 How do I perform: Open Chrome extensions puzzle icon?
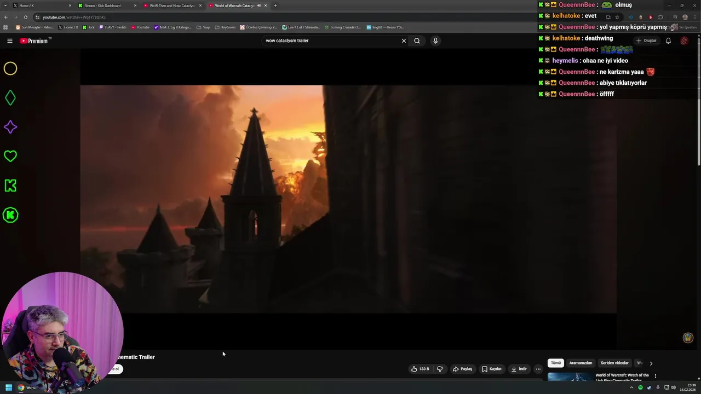click(660, 17)
